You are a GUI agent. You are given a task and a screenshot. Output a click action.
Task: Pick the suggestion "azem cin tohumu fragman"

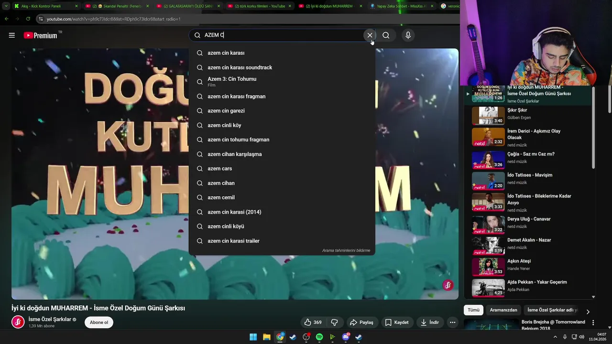click(x=282, y=140)
